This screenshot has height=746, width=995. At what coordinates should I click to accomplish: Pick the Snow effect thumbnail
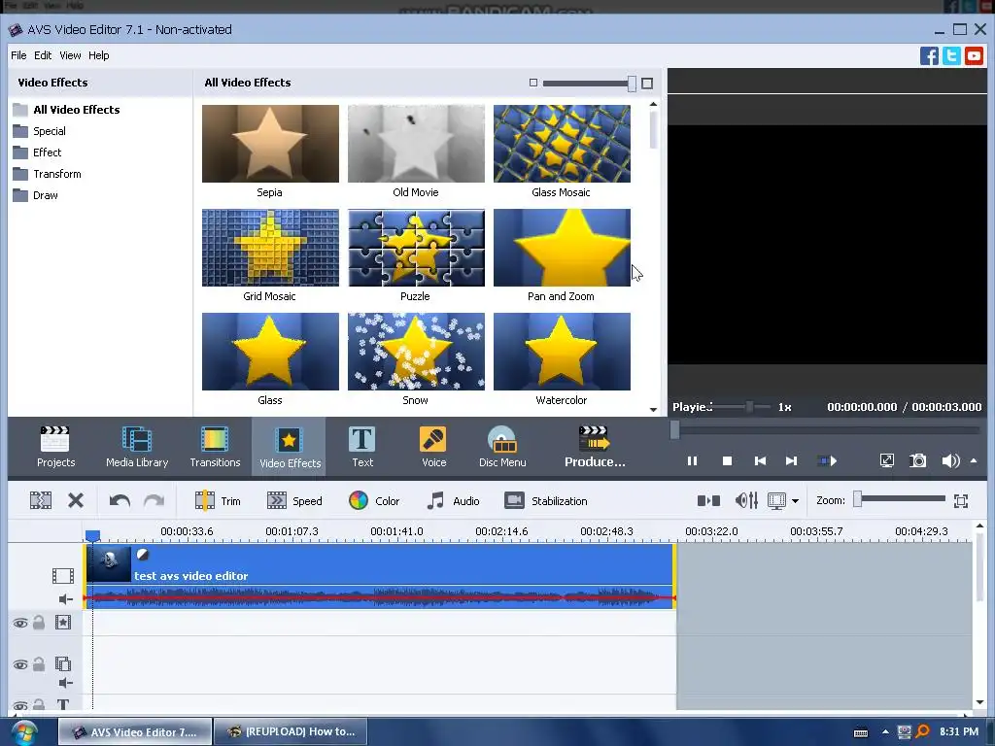click(x=416, y=352)
